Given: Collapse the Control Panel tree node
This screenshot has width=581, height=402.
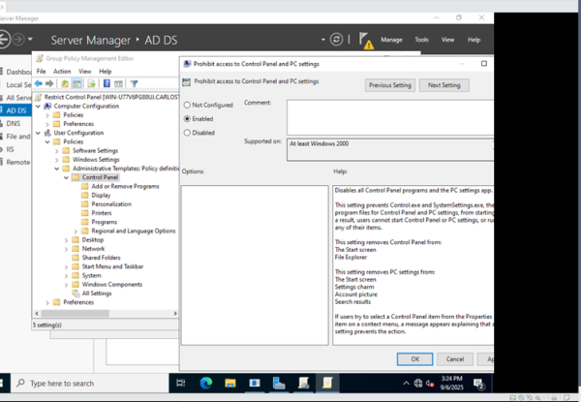Looking at the screenshot, I should tap(67, 177).
